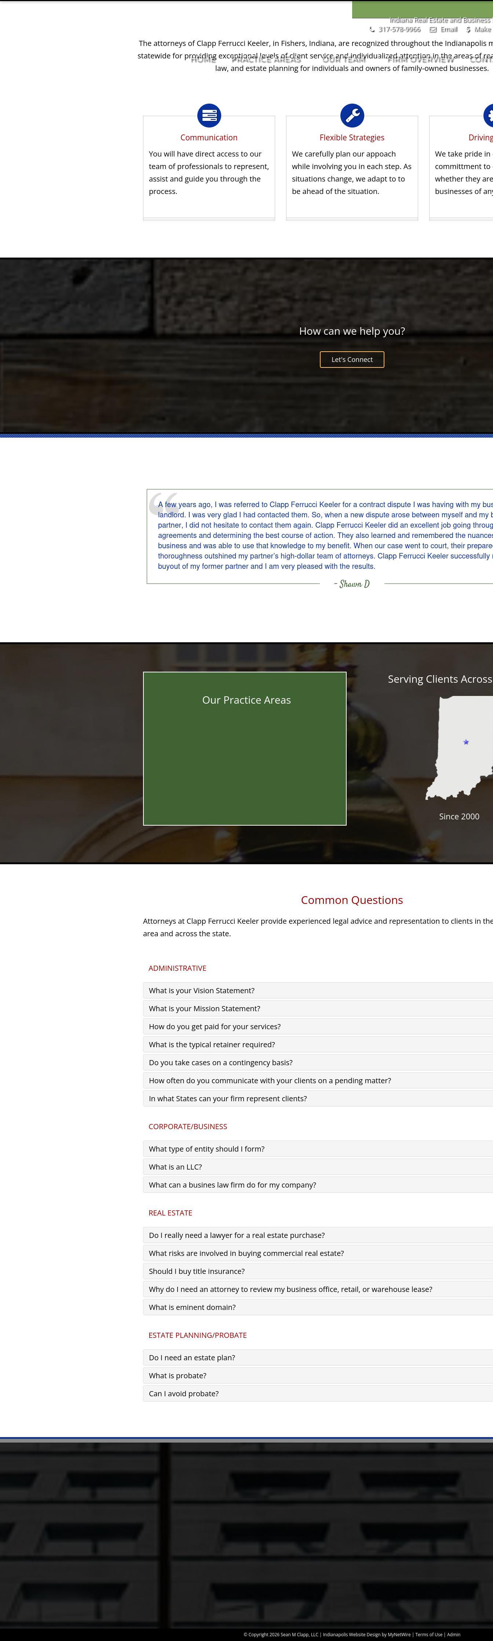Screen dimensions: 493x1641
Task: Expand the question about communicating on pending matters
Action: click(318, 1080)
